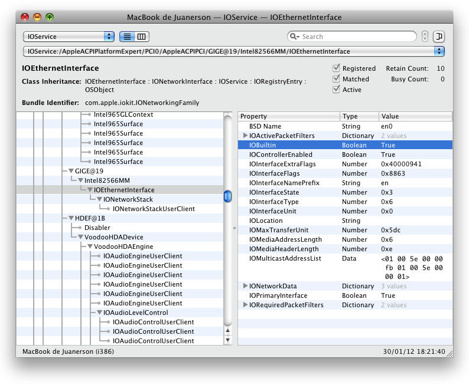Select the IOInterfaceType property row
Image resolution: width=469 pixels, height=388 pixels.
click(x=345, y=202)
